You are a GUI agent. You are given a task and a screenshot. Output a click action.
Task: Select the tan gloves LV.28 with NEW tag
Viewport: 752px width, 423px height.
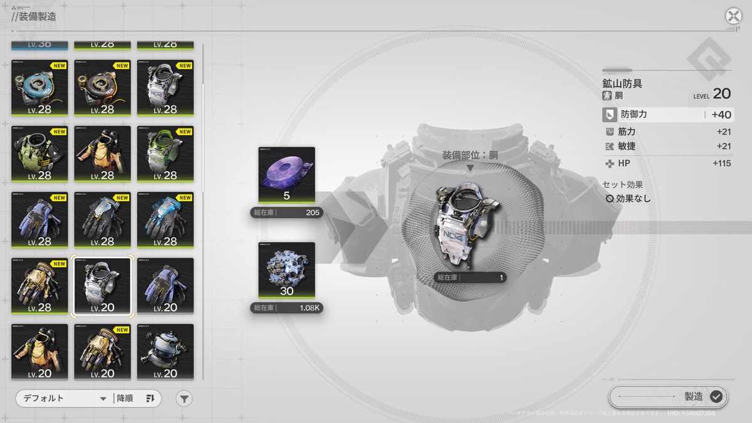click(40, 286)
